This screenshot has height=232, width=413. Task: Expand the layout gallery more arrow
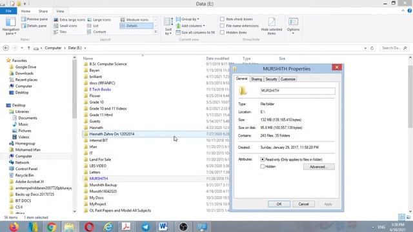click(156, 32)
